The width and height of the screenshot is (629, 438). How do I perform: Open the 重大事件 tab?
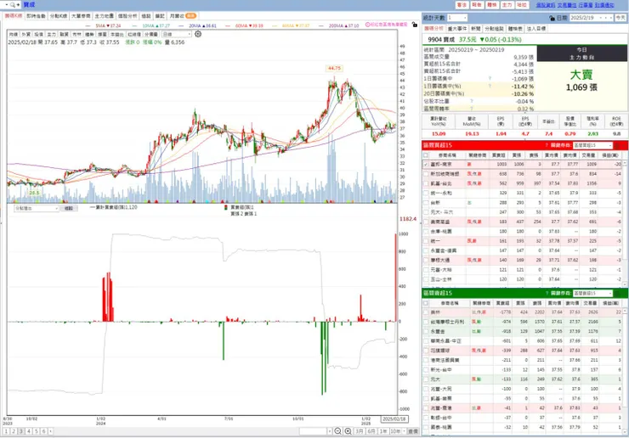pyautogui.click(x=457, y=29)
